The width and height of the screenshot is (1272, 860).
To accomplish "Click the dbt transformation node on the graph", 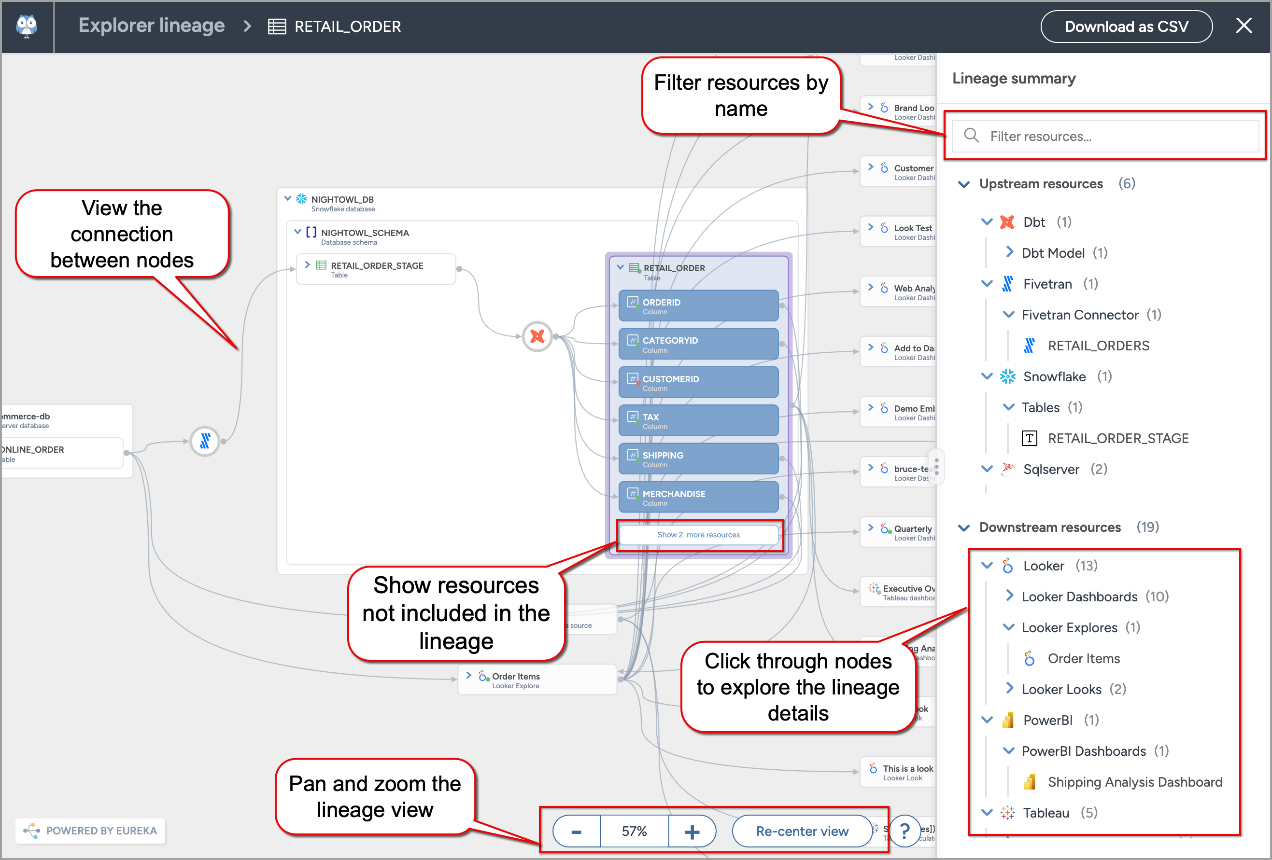I will pyautogui.click(x=537, y=336).
